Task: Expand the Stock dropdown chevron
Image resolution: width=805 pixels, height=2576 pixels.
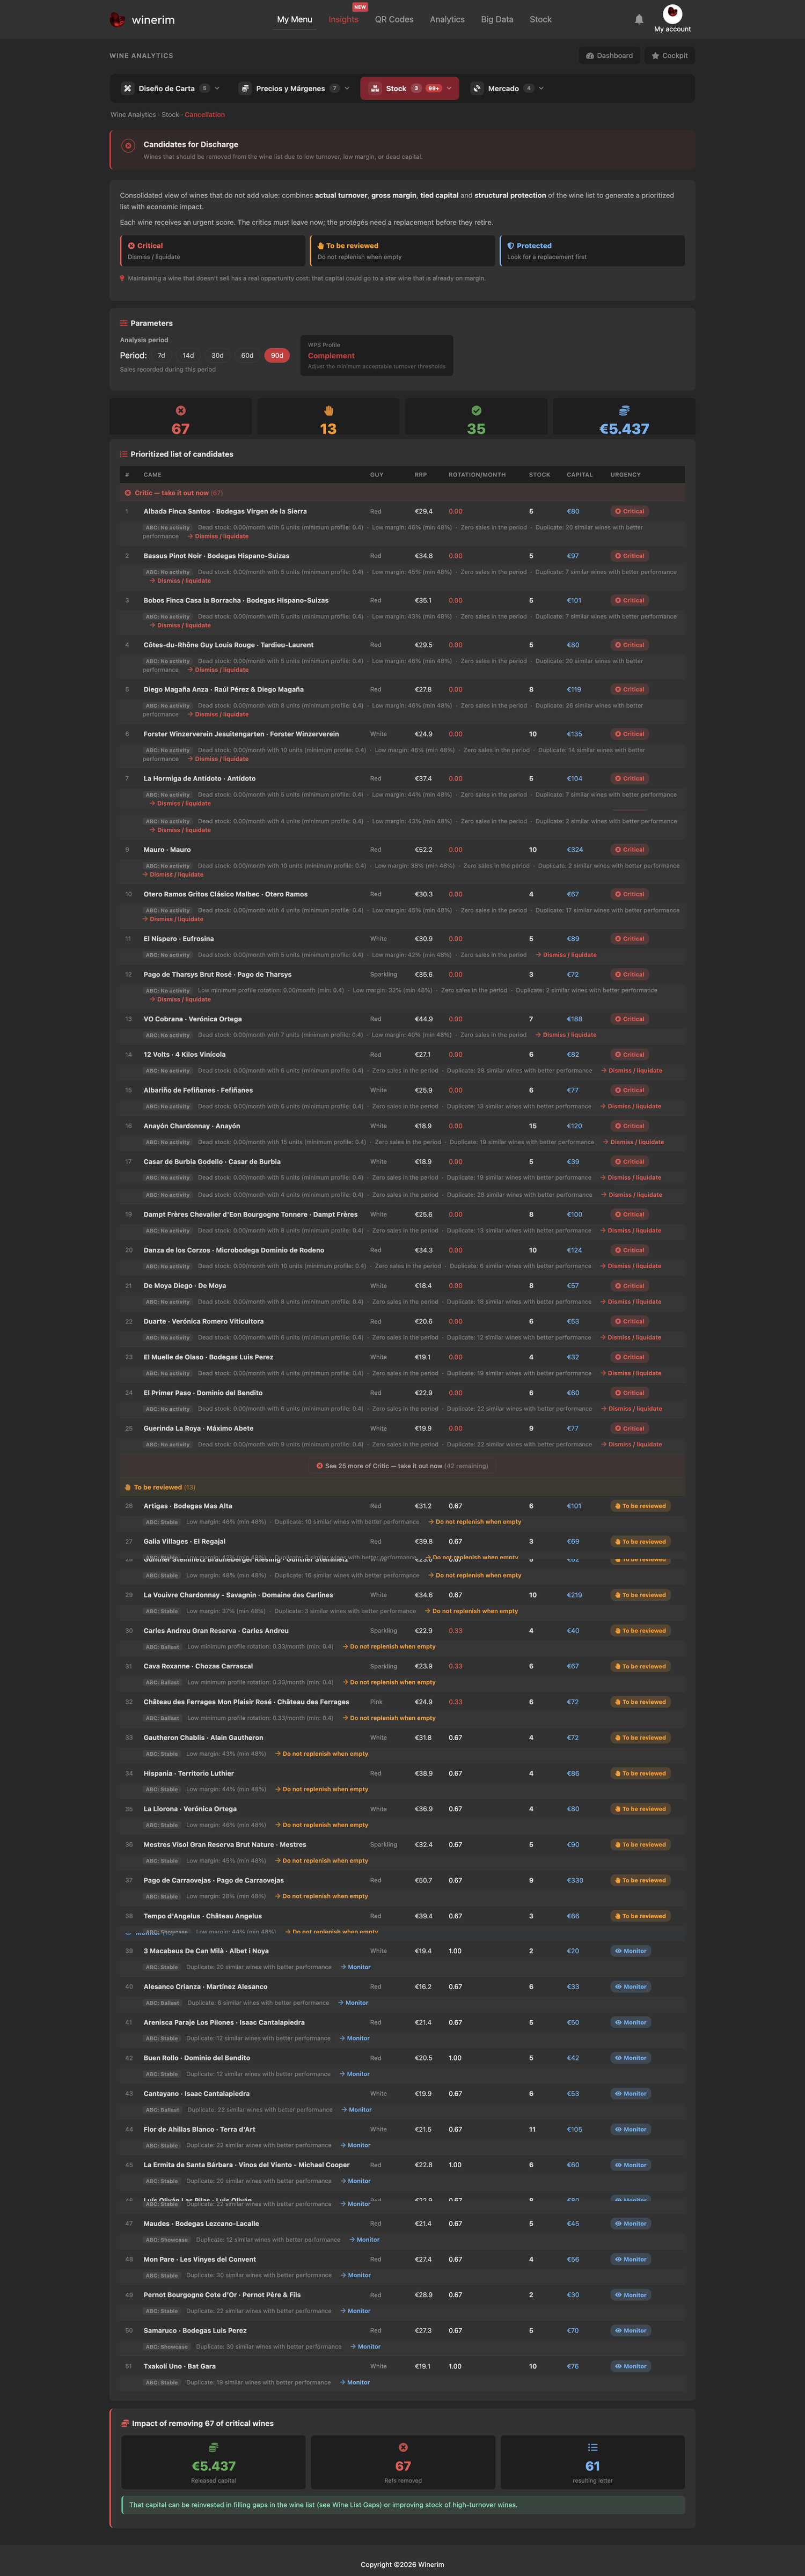Action: pyautogui.click(x=449, y=88)
